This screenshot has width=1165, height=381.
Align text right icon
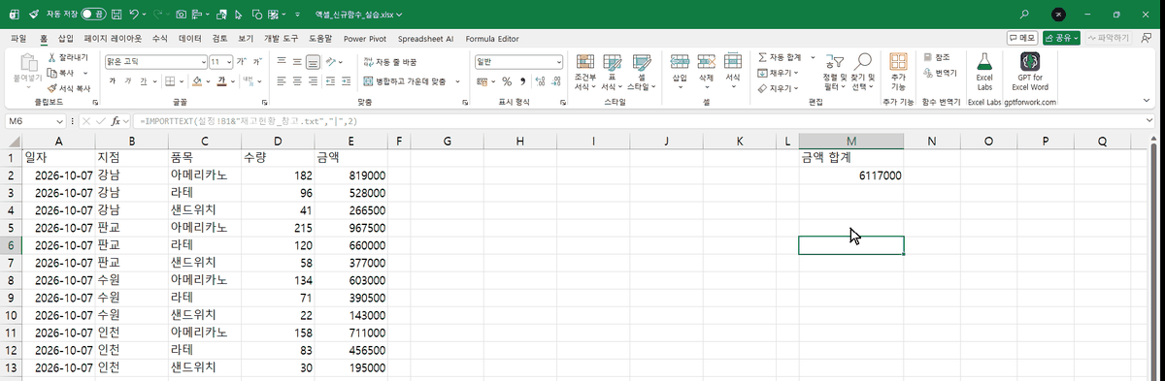(x=314, y=81)
